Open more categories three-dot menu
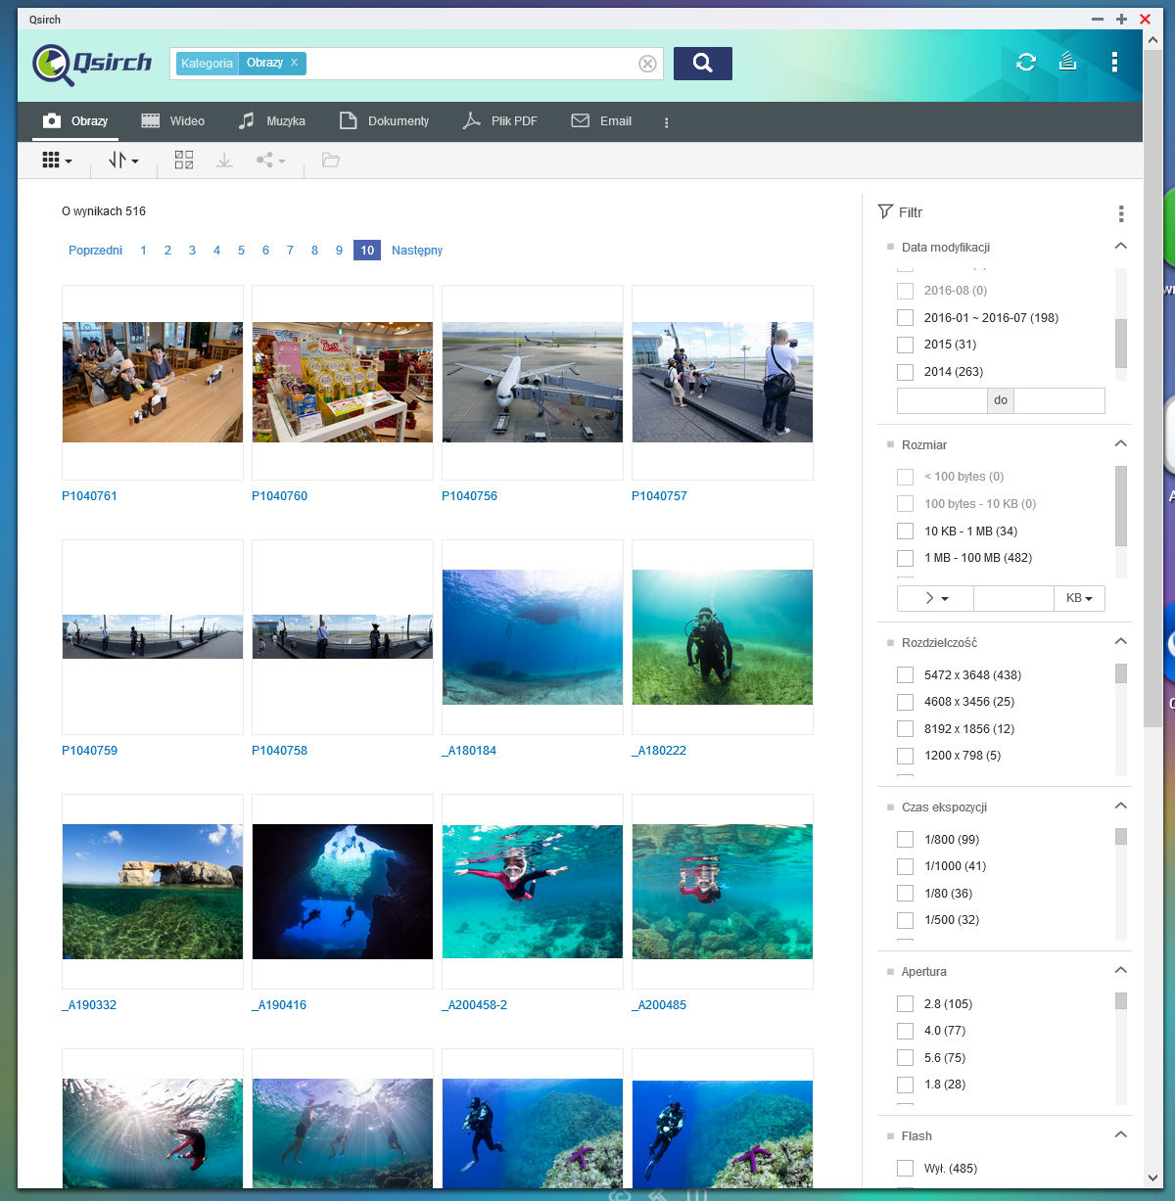 tap(667, 122)
